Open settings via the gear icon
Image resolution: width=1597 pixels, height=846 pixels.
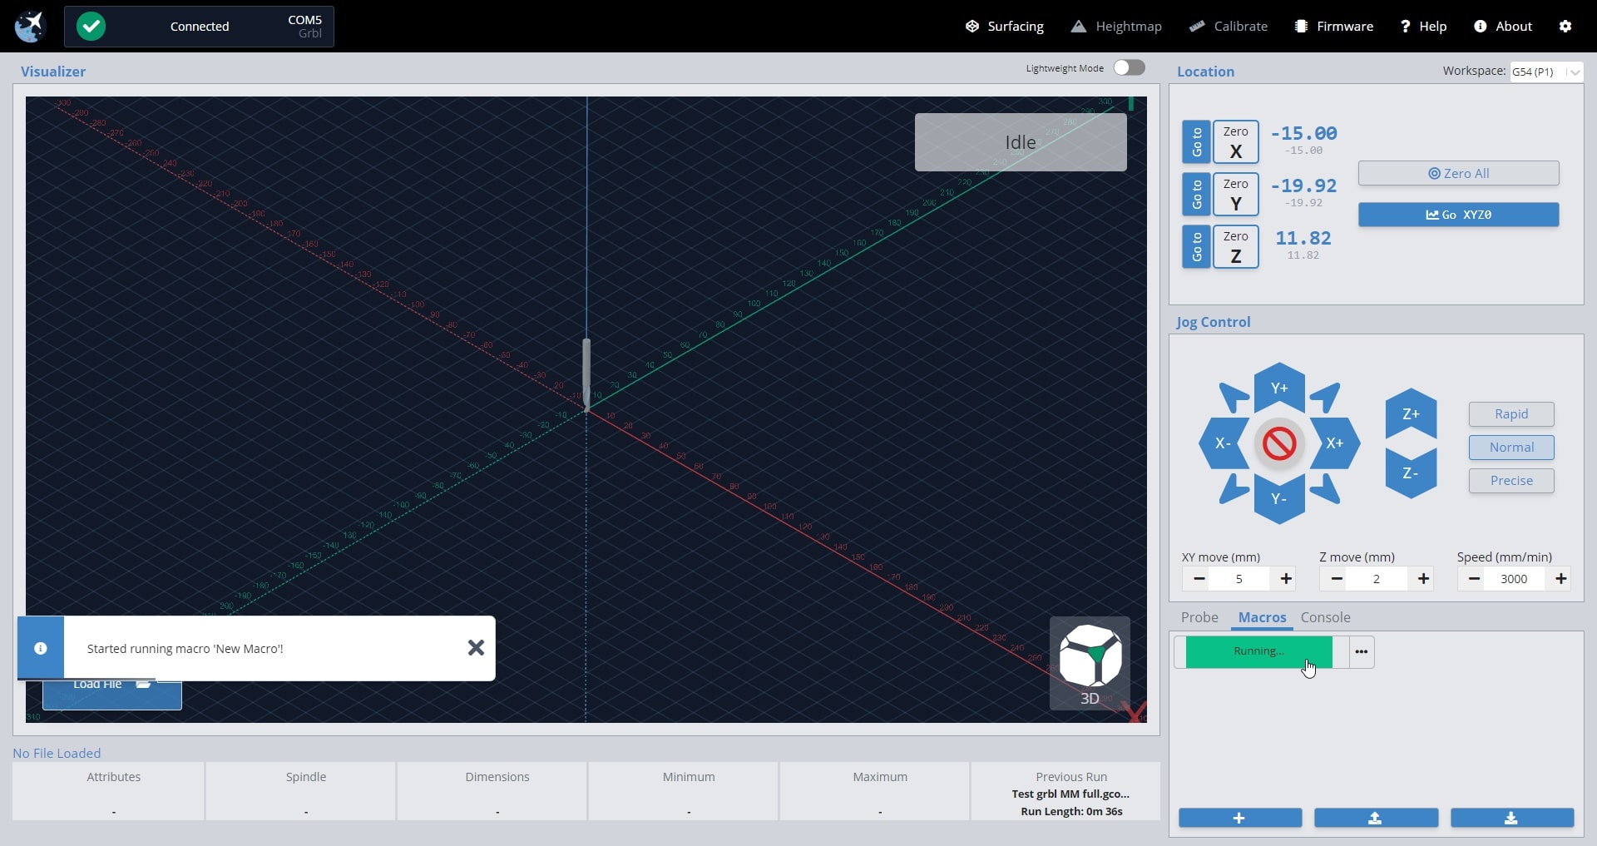coord(1565,26)
